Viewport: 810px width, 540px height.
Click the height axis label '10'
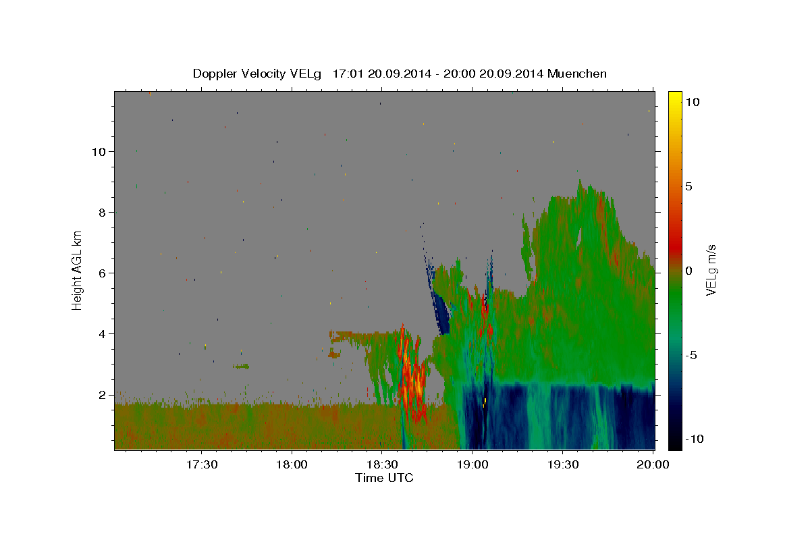click(99, 151)
